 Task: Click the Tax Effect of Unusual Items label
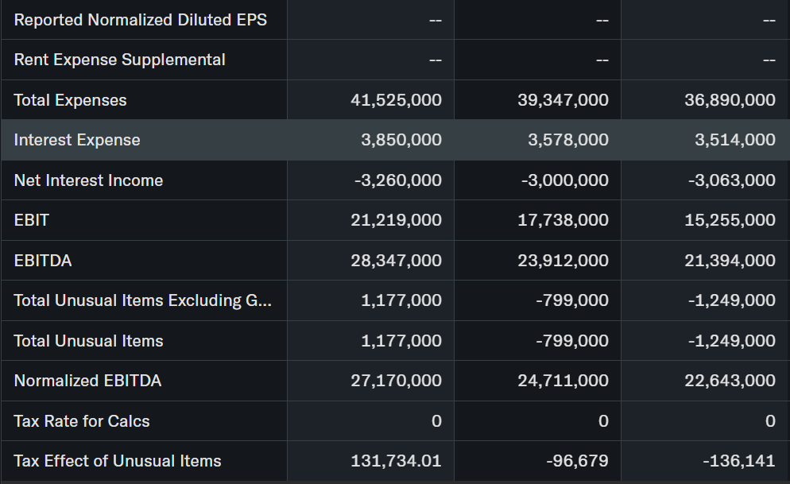point(118,461)
